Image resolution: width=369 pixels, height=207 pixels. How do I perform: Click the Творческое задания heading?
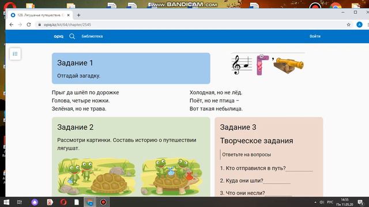tap(257, 141)
